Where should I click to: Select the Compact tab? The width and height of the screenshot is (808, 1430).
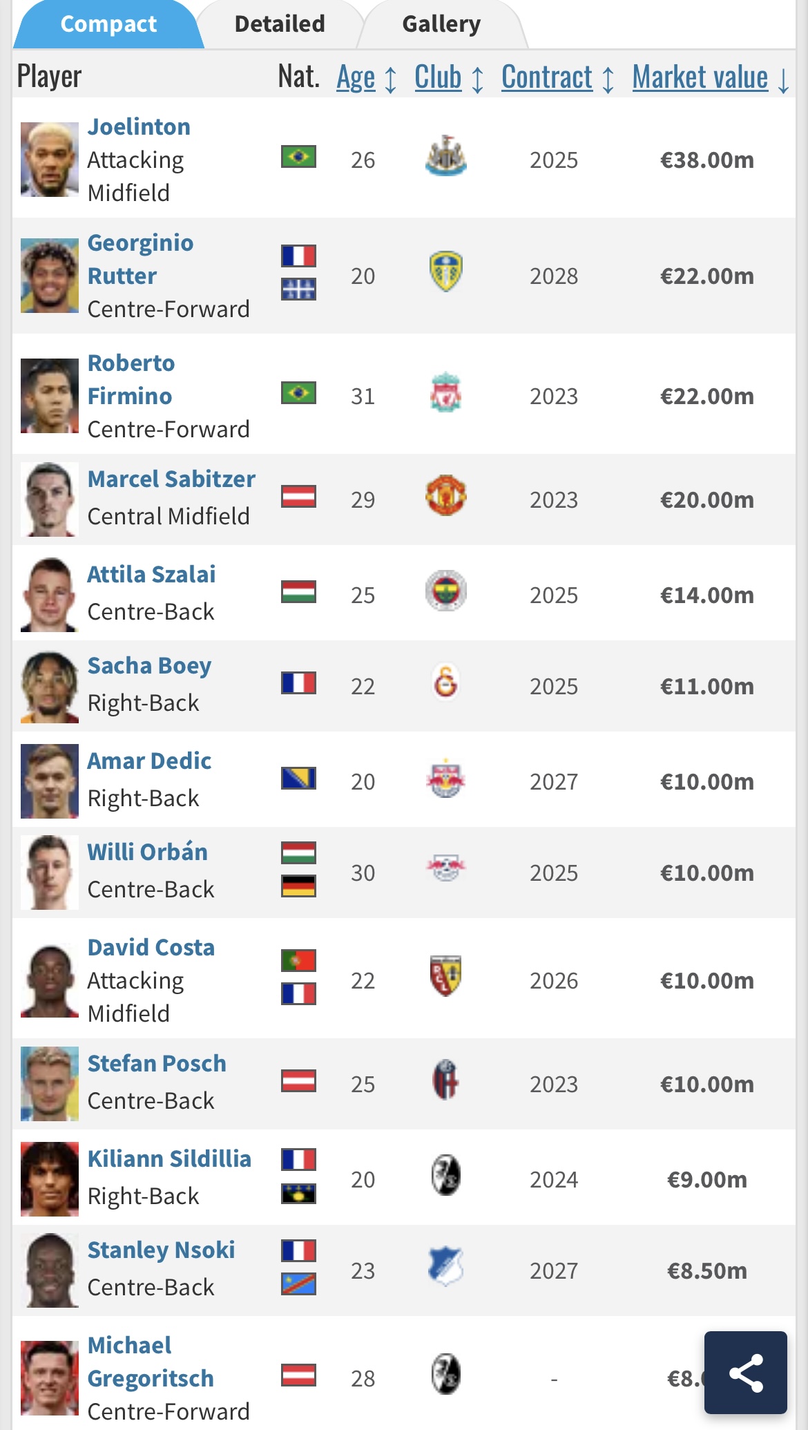[108, 24]
